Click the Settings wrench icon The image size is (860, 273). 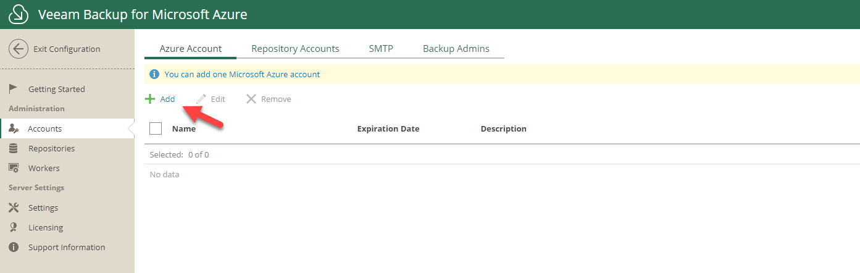pos(14,208)
